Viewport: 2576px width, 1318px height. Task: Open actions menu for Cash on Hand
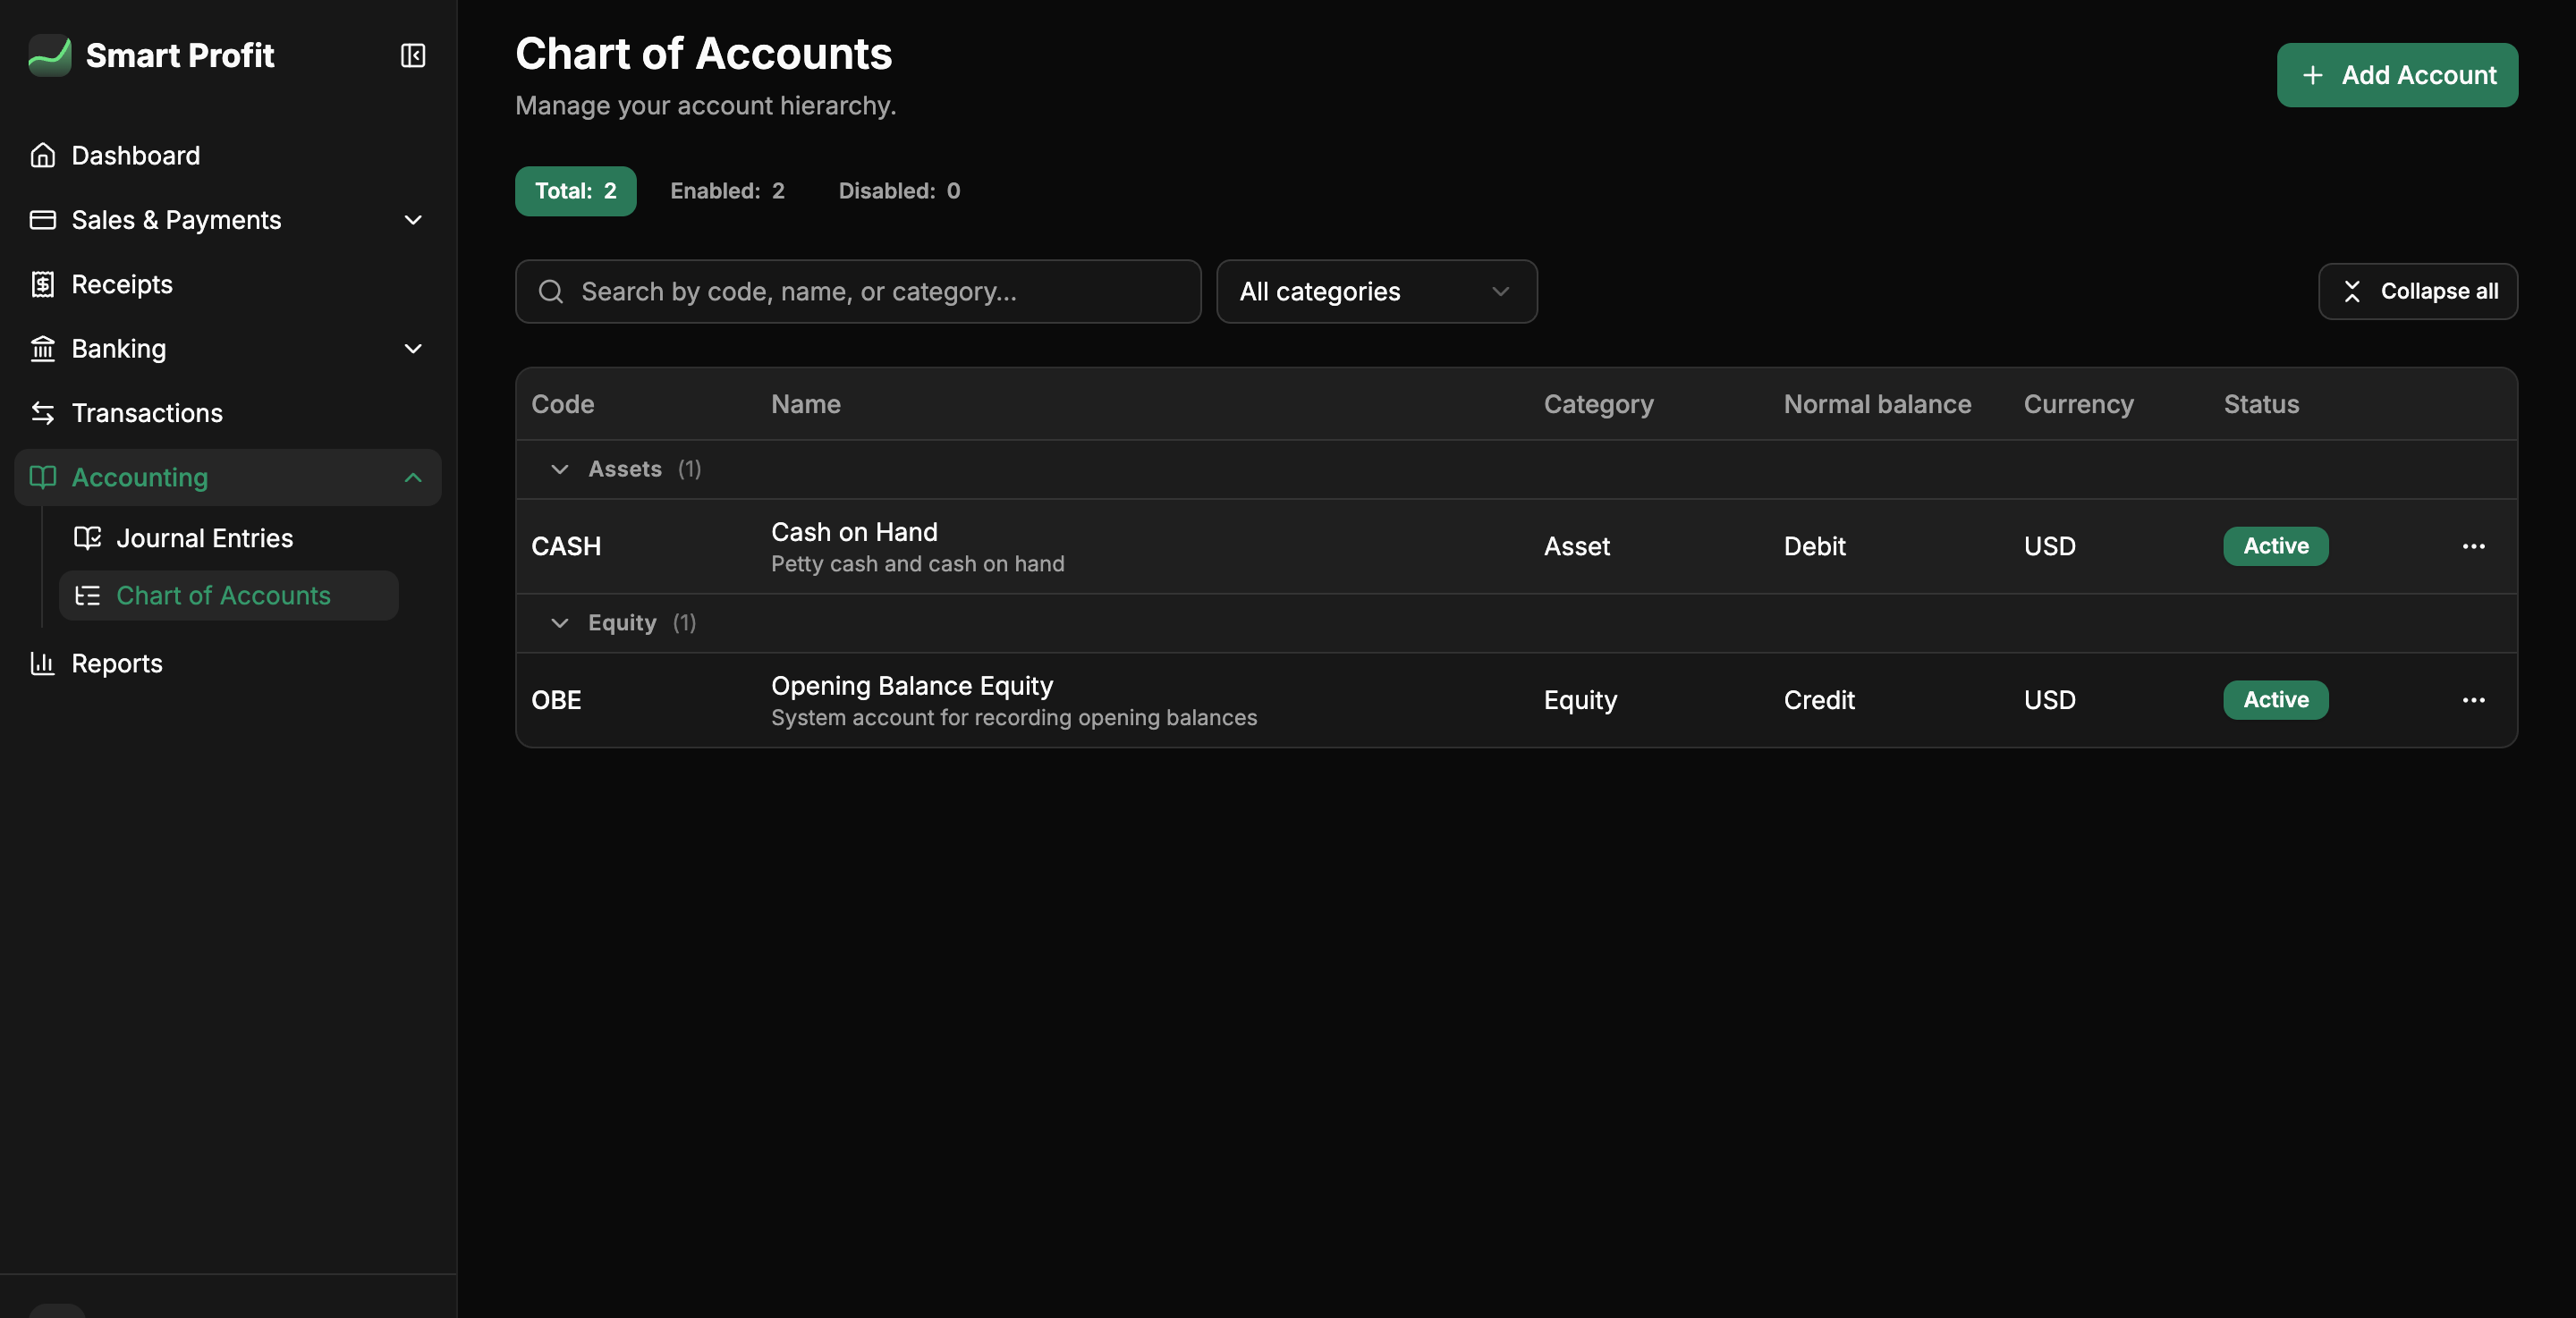click(x=2473, y=546)
